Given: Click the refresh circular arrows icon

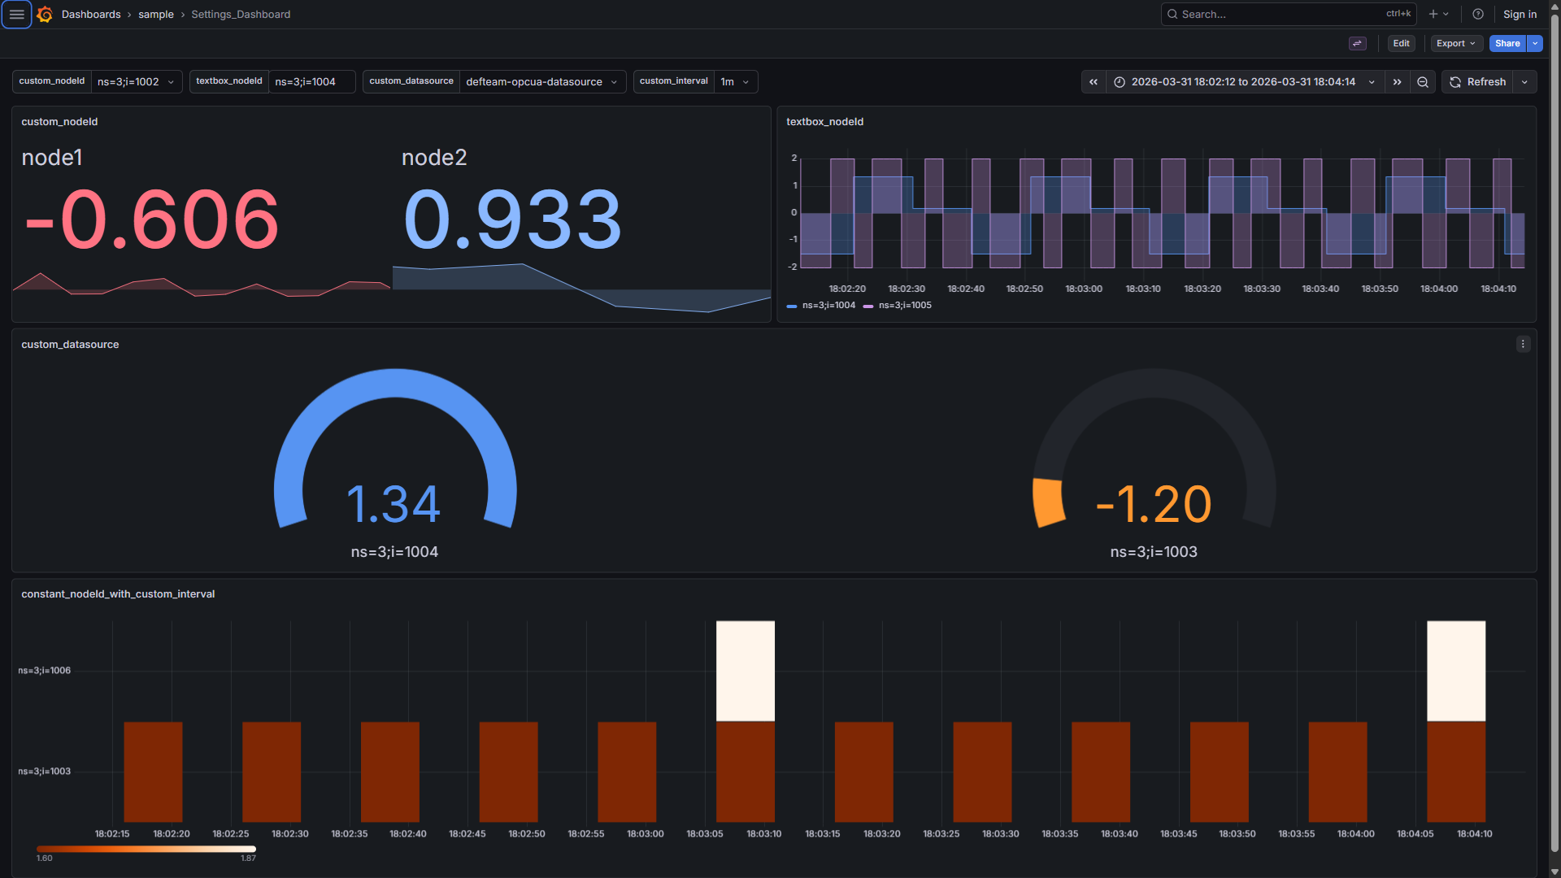Looking at the screenshot, I should coord(1455,82).
